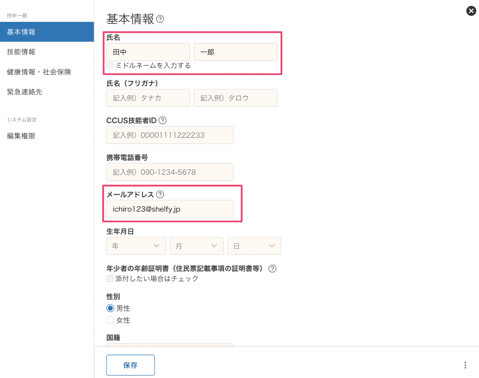Click the email address field with ichiro123@shelfy.jp

170,209
